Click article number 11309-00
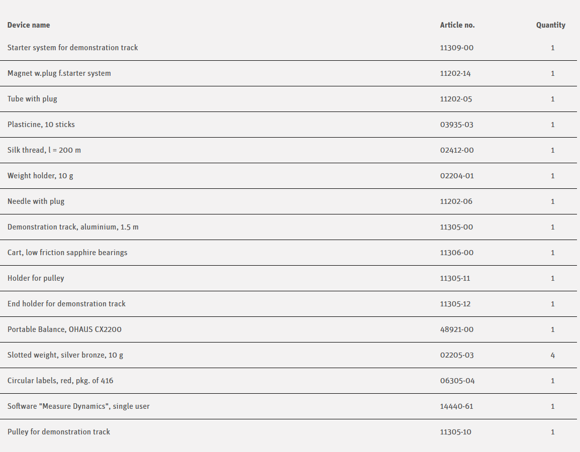Image resolution: width=580 pixels, height=452 pixels. [456, 48]
